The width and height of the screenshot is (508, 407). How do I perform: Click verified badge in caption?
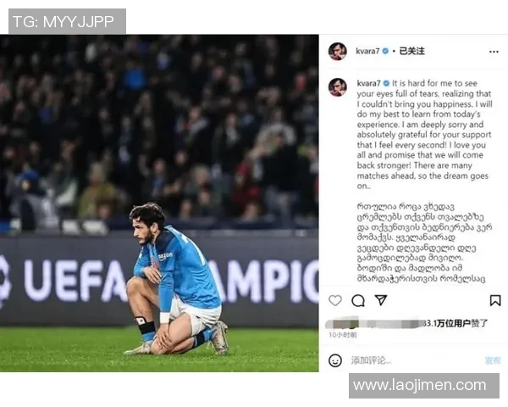[x=386, y=83]
